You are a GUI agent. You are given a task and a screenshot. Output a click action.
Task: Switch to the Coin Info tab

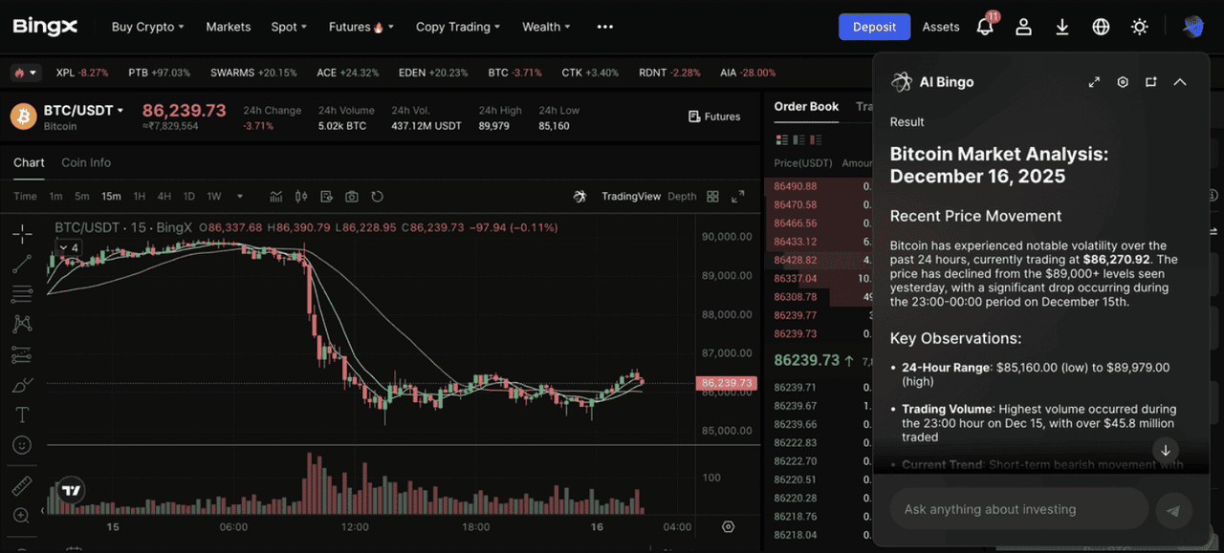click(x=86, y=162)
